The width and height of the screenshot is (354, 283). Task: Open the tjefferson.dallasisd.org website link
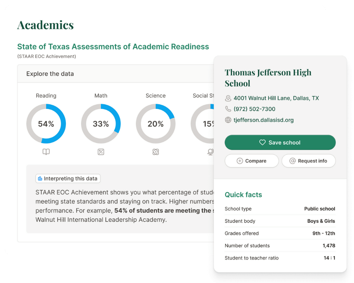tap(264, 120)
